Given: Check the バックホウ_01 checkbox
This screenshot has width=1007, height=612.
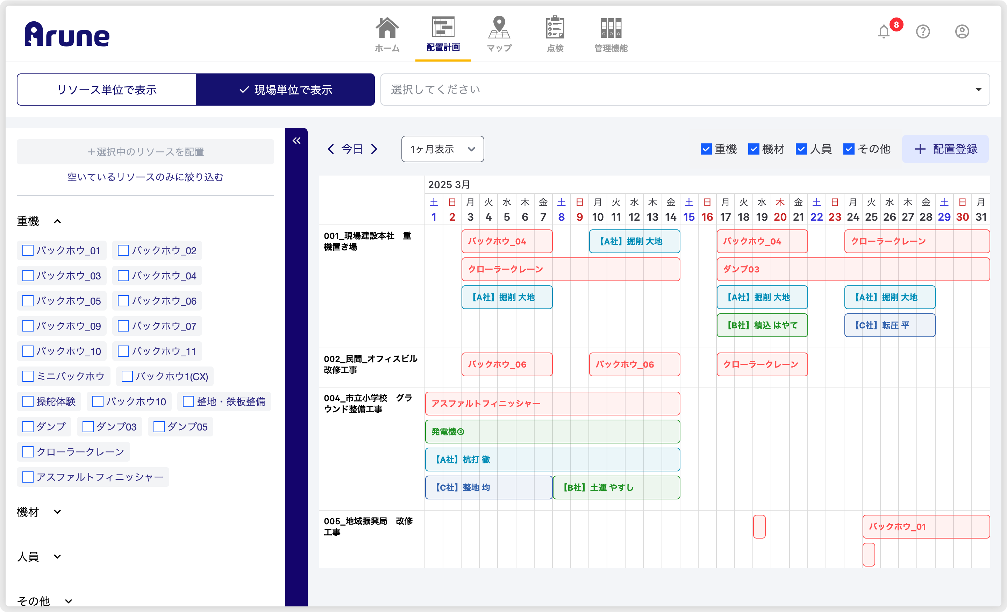Looking at the screenshot, I should (28, 250).
